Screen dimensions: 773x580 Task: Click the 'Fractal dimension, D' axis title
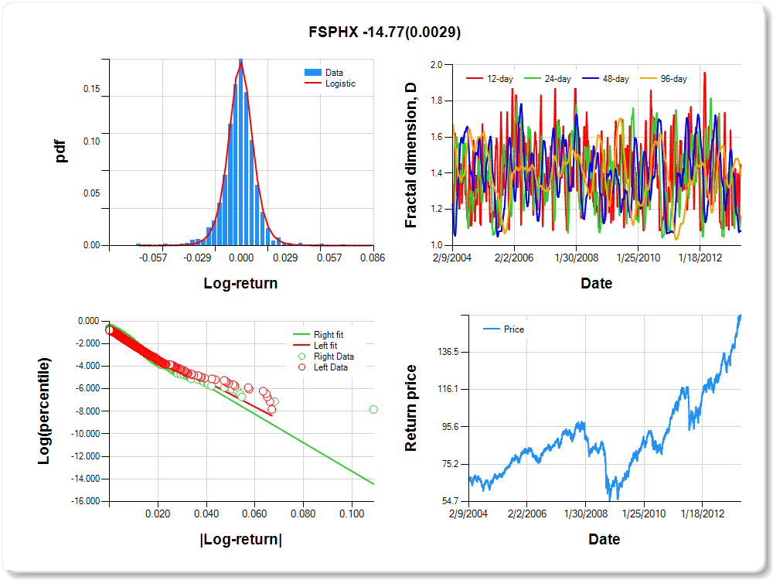point(410,155)
